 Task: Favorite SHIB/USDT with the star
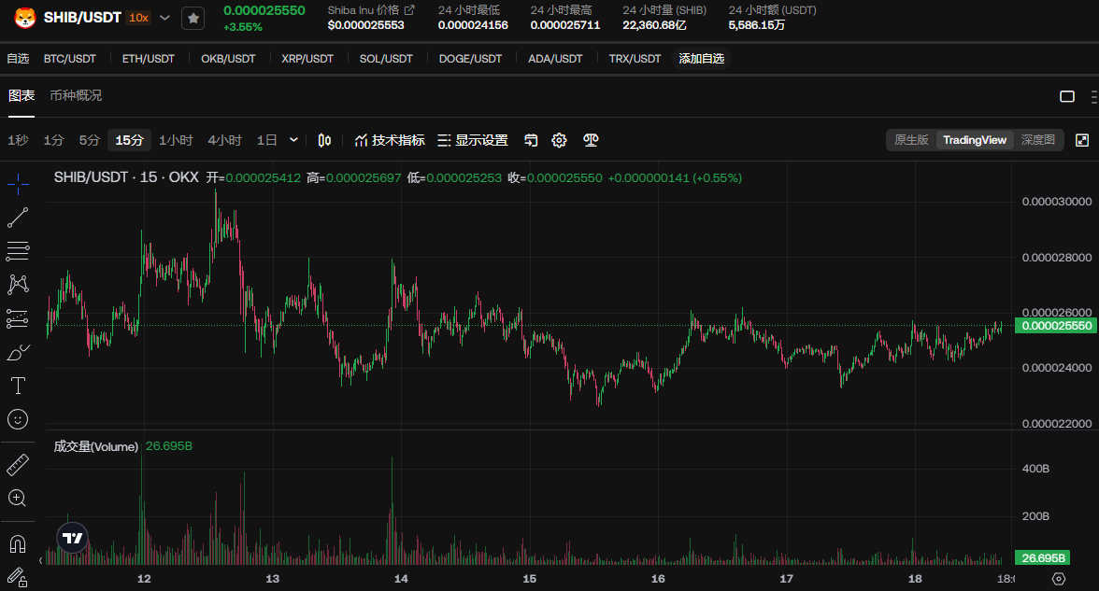(193, 18)
